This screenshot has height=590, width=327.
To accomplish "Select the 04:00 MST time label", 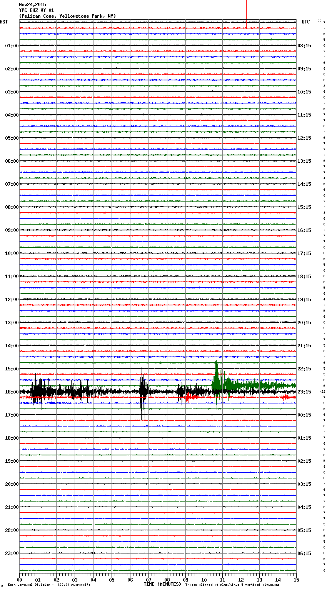I will point(12,115).
